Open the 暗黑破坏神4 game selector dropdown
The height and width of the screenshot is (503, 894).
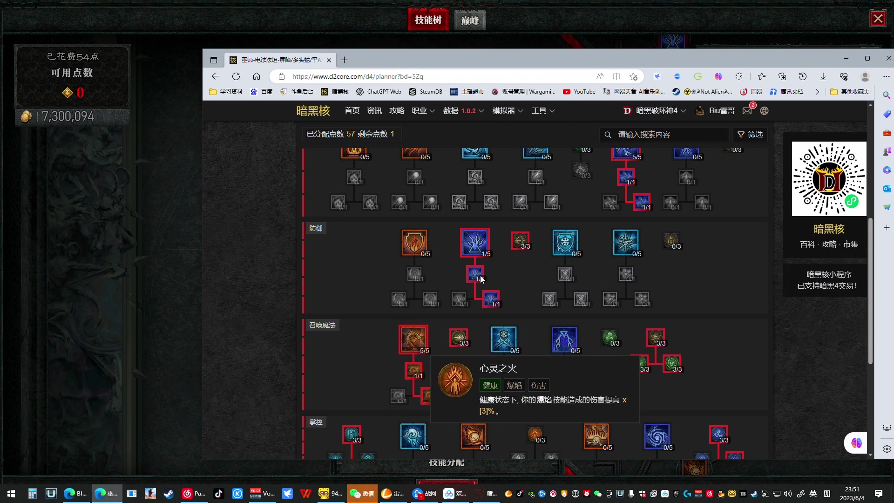tap(655, 111)
